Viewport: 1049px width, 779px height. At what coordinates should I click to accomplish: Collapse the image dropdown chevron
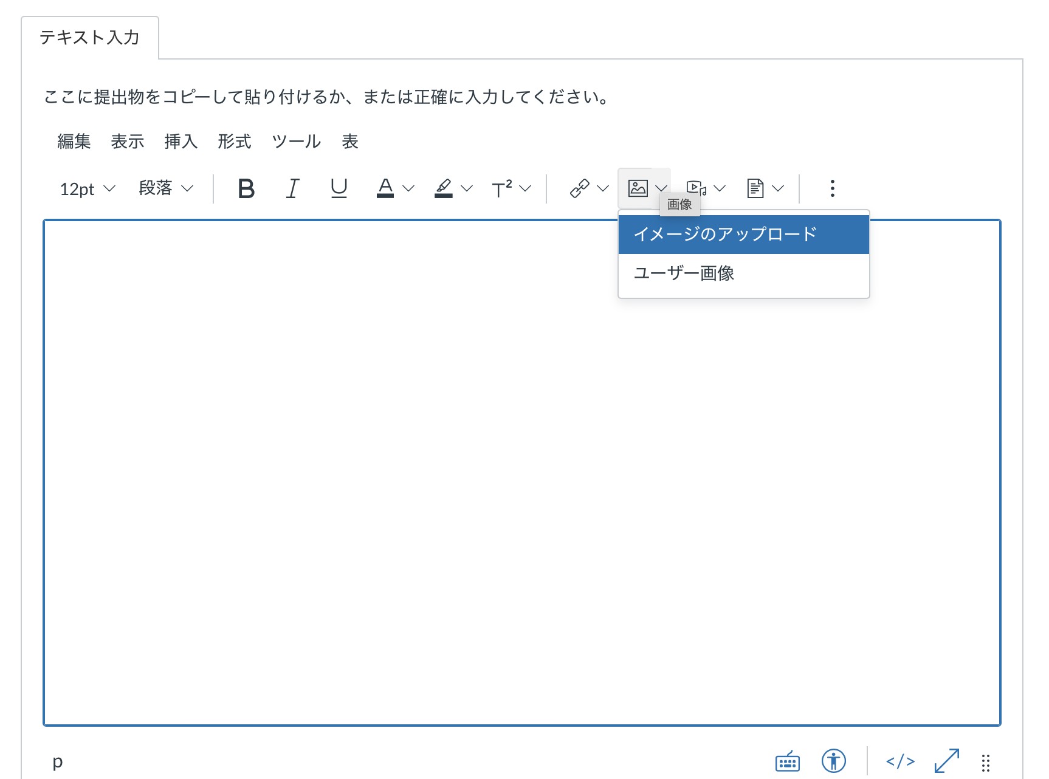point(661,188)
